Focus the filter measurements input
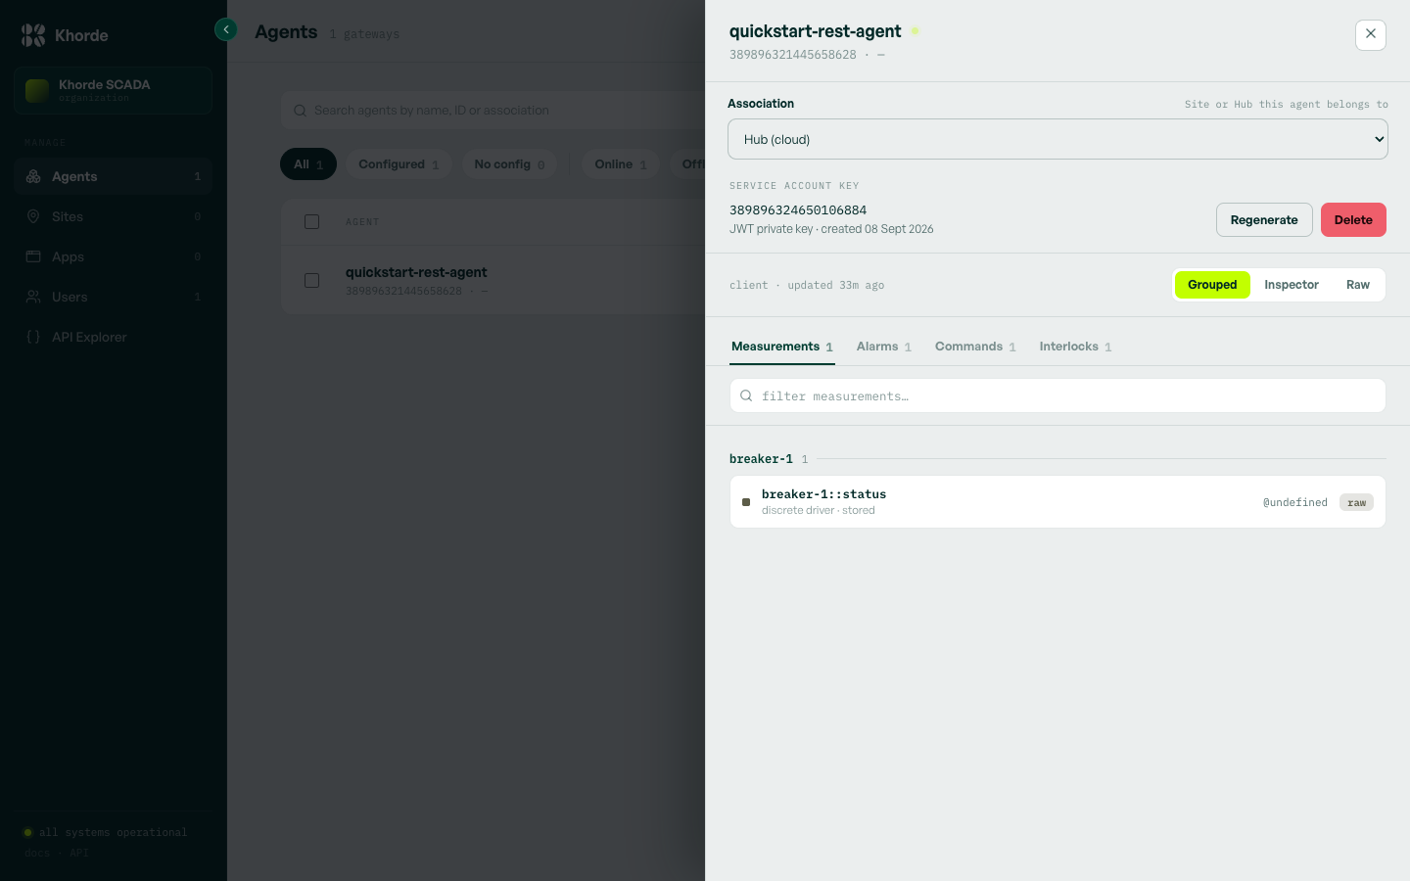The height and width of the screenshot is (881, 1410). click(x=1057, y=395)
